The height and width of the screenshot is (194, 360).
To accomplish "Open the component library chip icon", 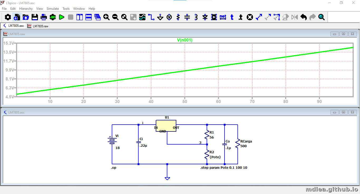I will (214, 17).
